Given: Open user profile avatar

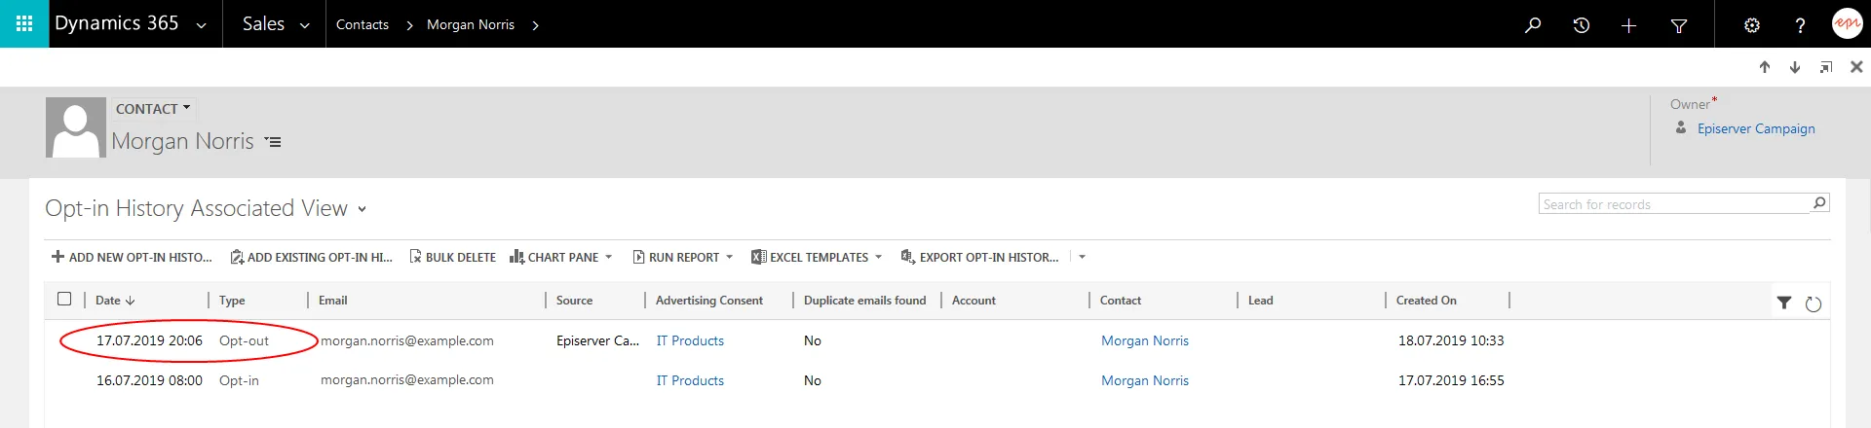Looking at the screenshot, I should pyautogui.click(x=1847, y=23).
